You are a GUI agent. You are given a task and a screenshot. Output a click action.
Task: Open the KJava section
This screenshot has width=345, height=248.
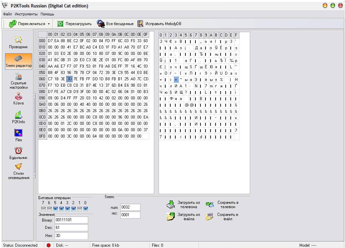(x=18, y=99)
